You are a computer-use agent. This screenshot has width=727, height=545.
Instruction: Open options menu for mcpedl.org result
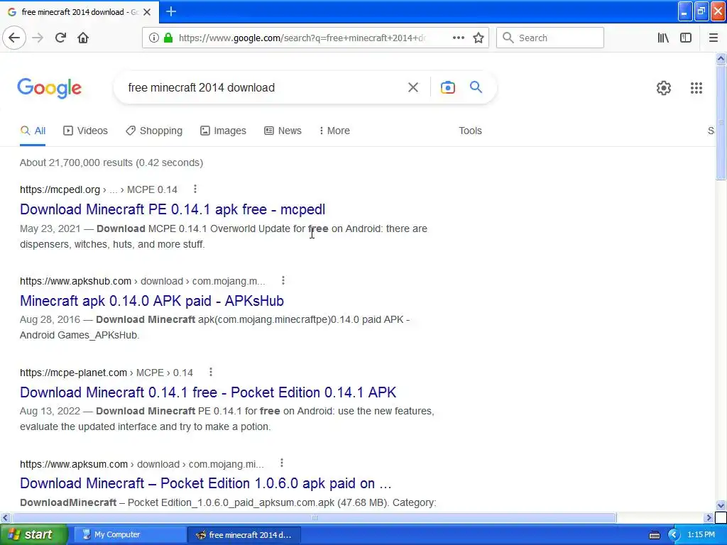coord(195,189)
